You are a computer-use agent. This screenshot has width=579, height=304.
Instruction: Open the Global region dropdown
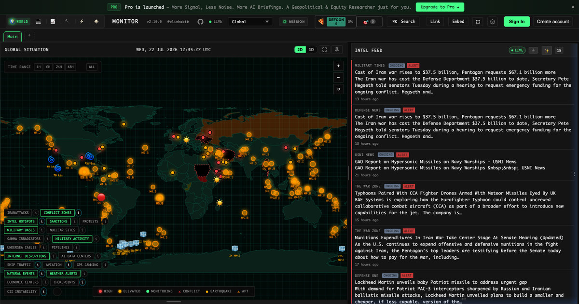250,22
